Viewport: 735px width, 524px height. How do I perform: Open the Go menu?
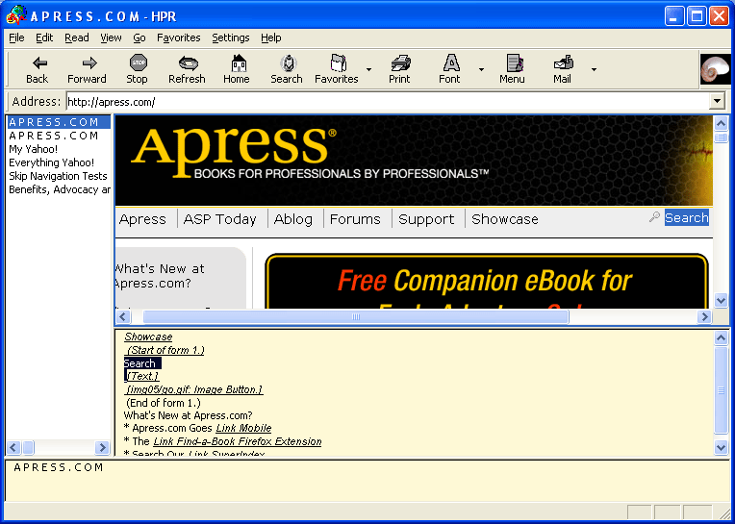click(x=139, y=37)
